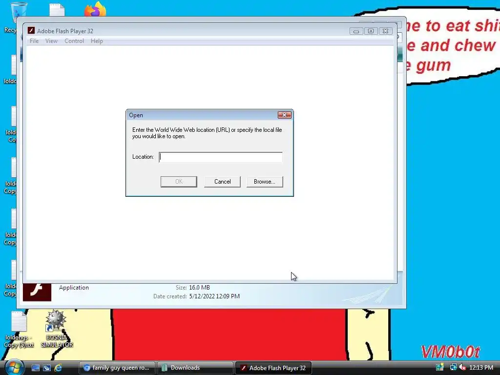The image size is (500, 375).
Task: Click the Browse... button
Action: click(x=265, y=182)
